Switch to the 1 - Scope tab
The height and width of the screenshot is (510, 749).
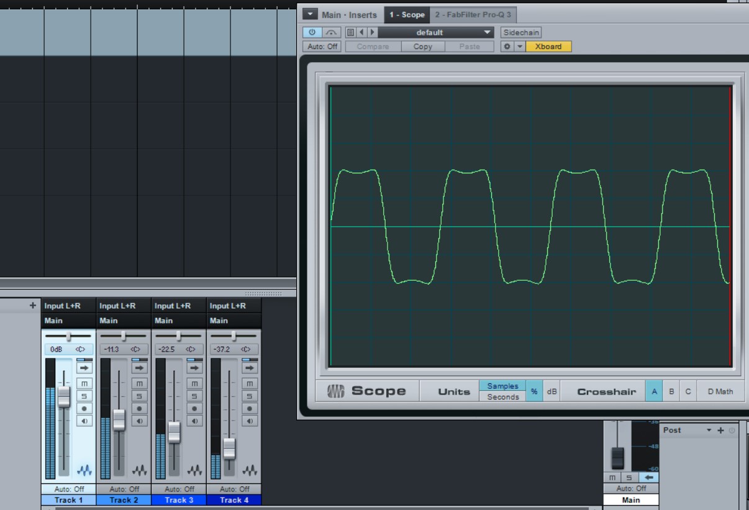click(x=407, y=14)
